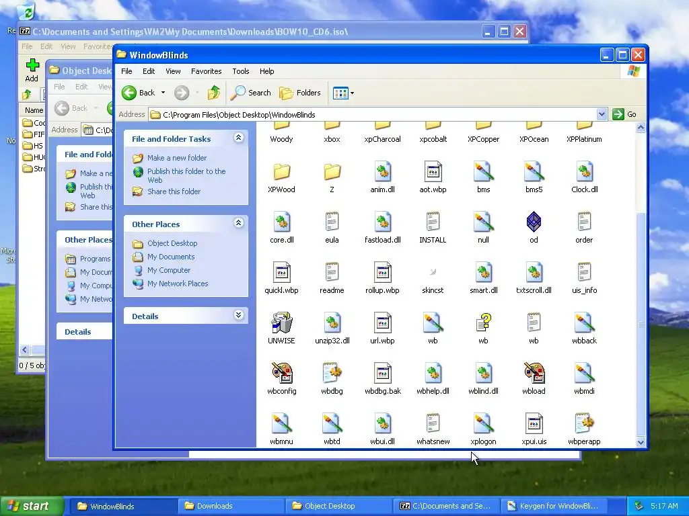Viewport: 689px width, 516px height.
Task: Open Programs link in Object Desktop window
Action: coord(95,259)
